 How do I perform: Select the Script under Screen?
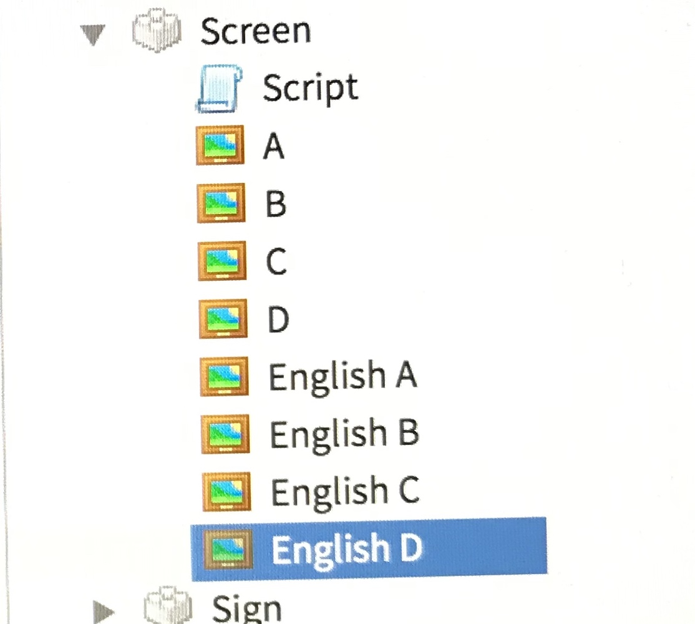(311, 87)
